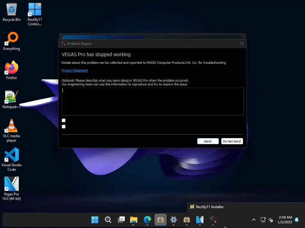Switch to Vegas Pro on the taskbar
Image resolution: width=305 pixels, height=228 pixels.
coord(200,220)
